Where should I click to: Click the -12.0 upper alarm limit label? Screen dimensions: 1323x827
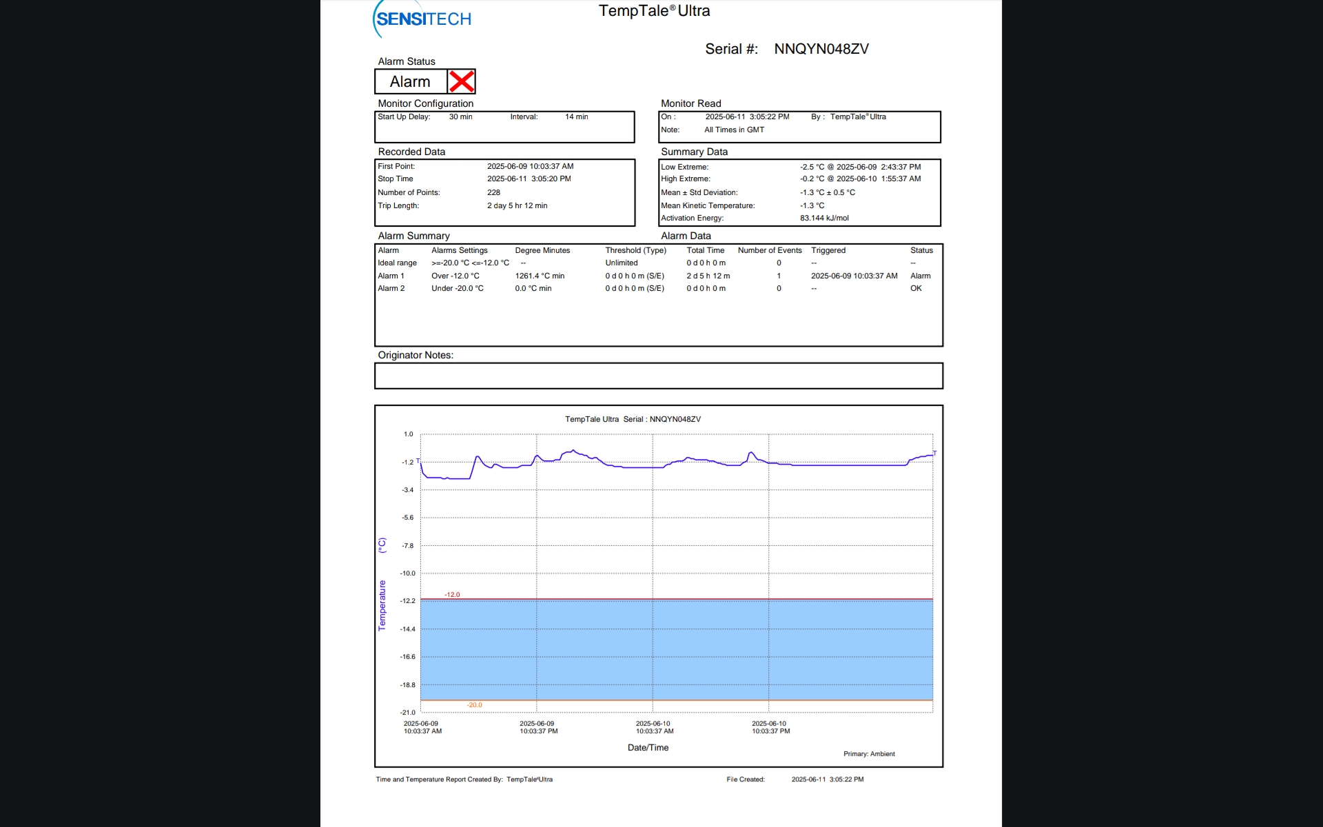pos(452,595)
